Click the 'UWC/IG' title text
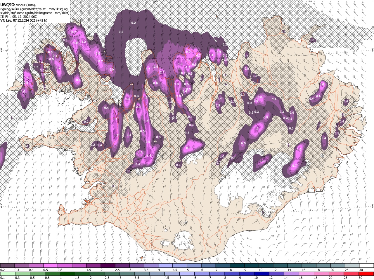The width and height of the screenshot is (374, 280). [7, 5]
